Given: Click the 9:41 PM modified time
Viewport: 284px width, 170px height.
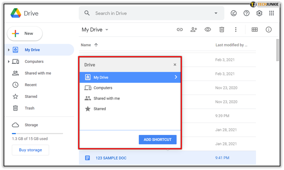Looking at the screenshot, I should [x=222, y=158].
